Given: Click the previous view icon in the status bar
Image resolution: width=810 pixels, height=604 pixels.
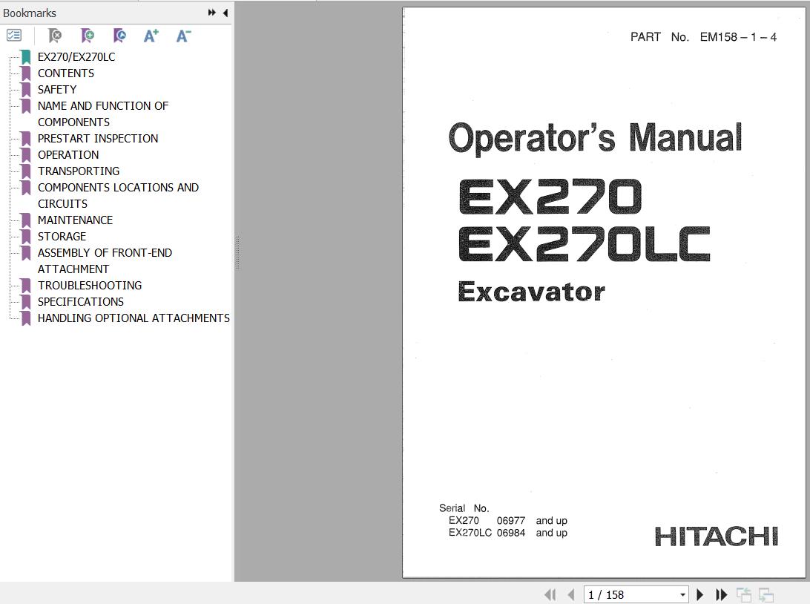Looking at the screenshot, I should [x=744, y=594].
